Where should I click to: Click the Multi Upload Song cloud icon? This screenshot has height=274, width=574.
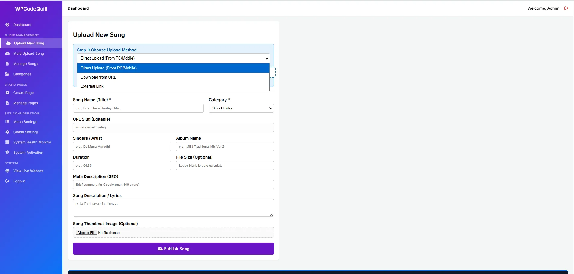[7, 53]
